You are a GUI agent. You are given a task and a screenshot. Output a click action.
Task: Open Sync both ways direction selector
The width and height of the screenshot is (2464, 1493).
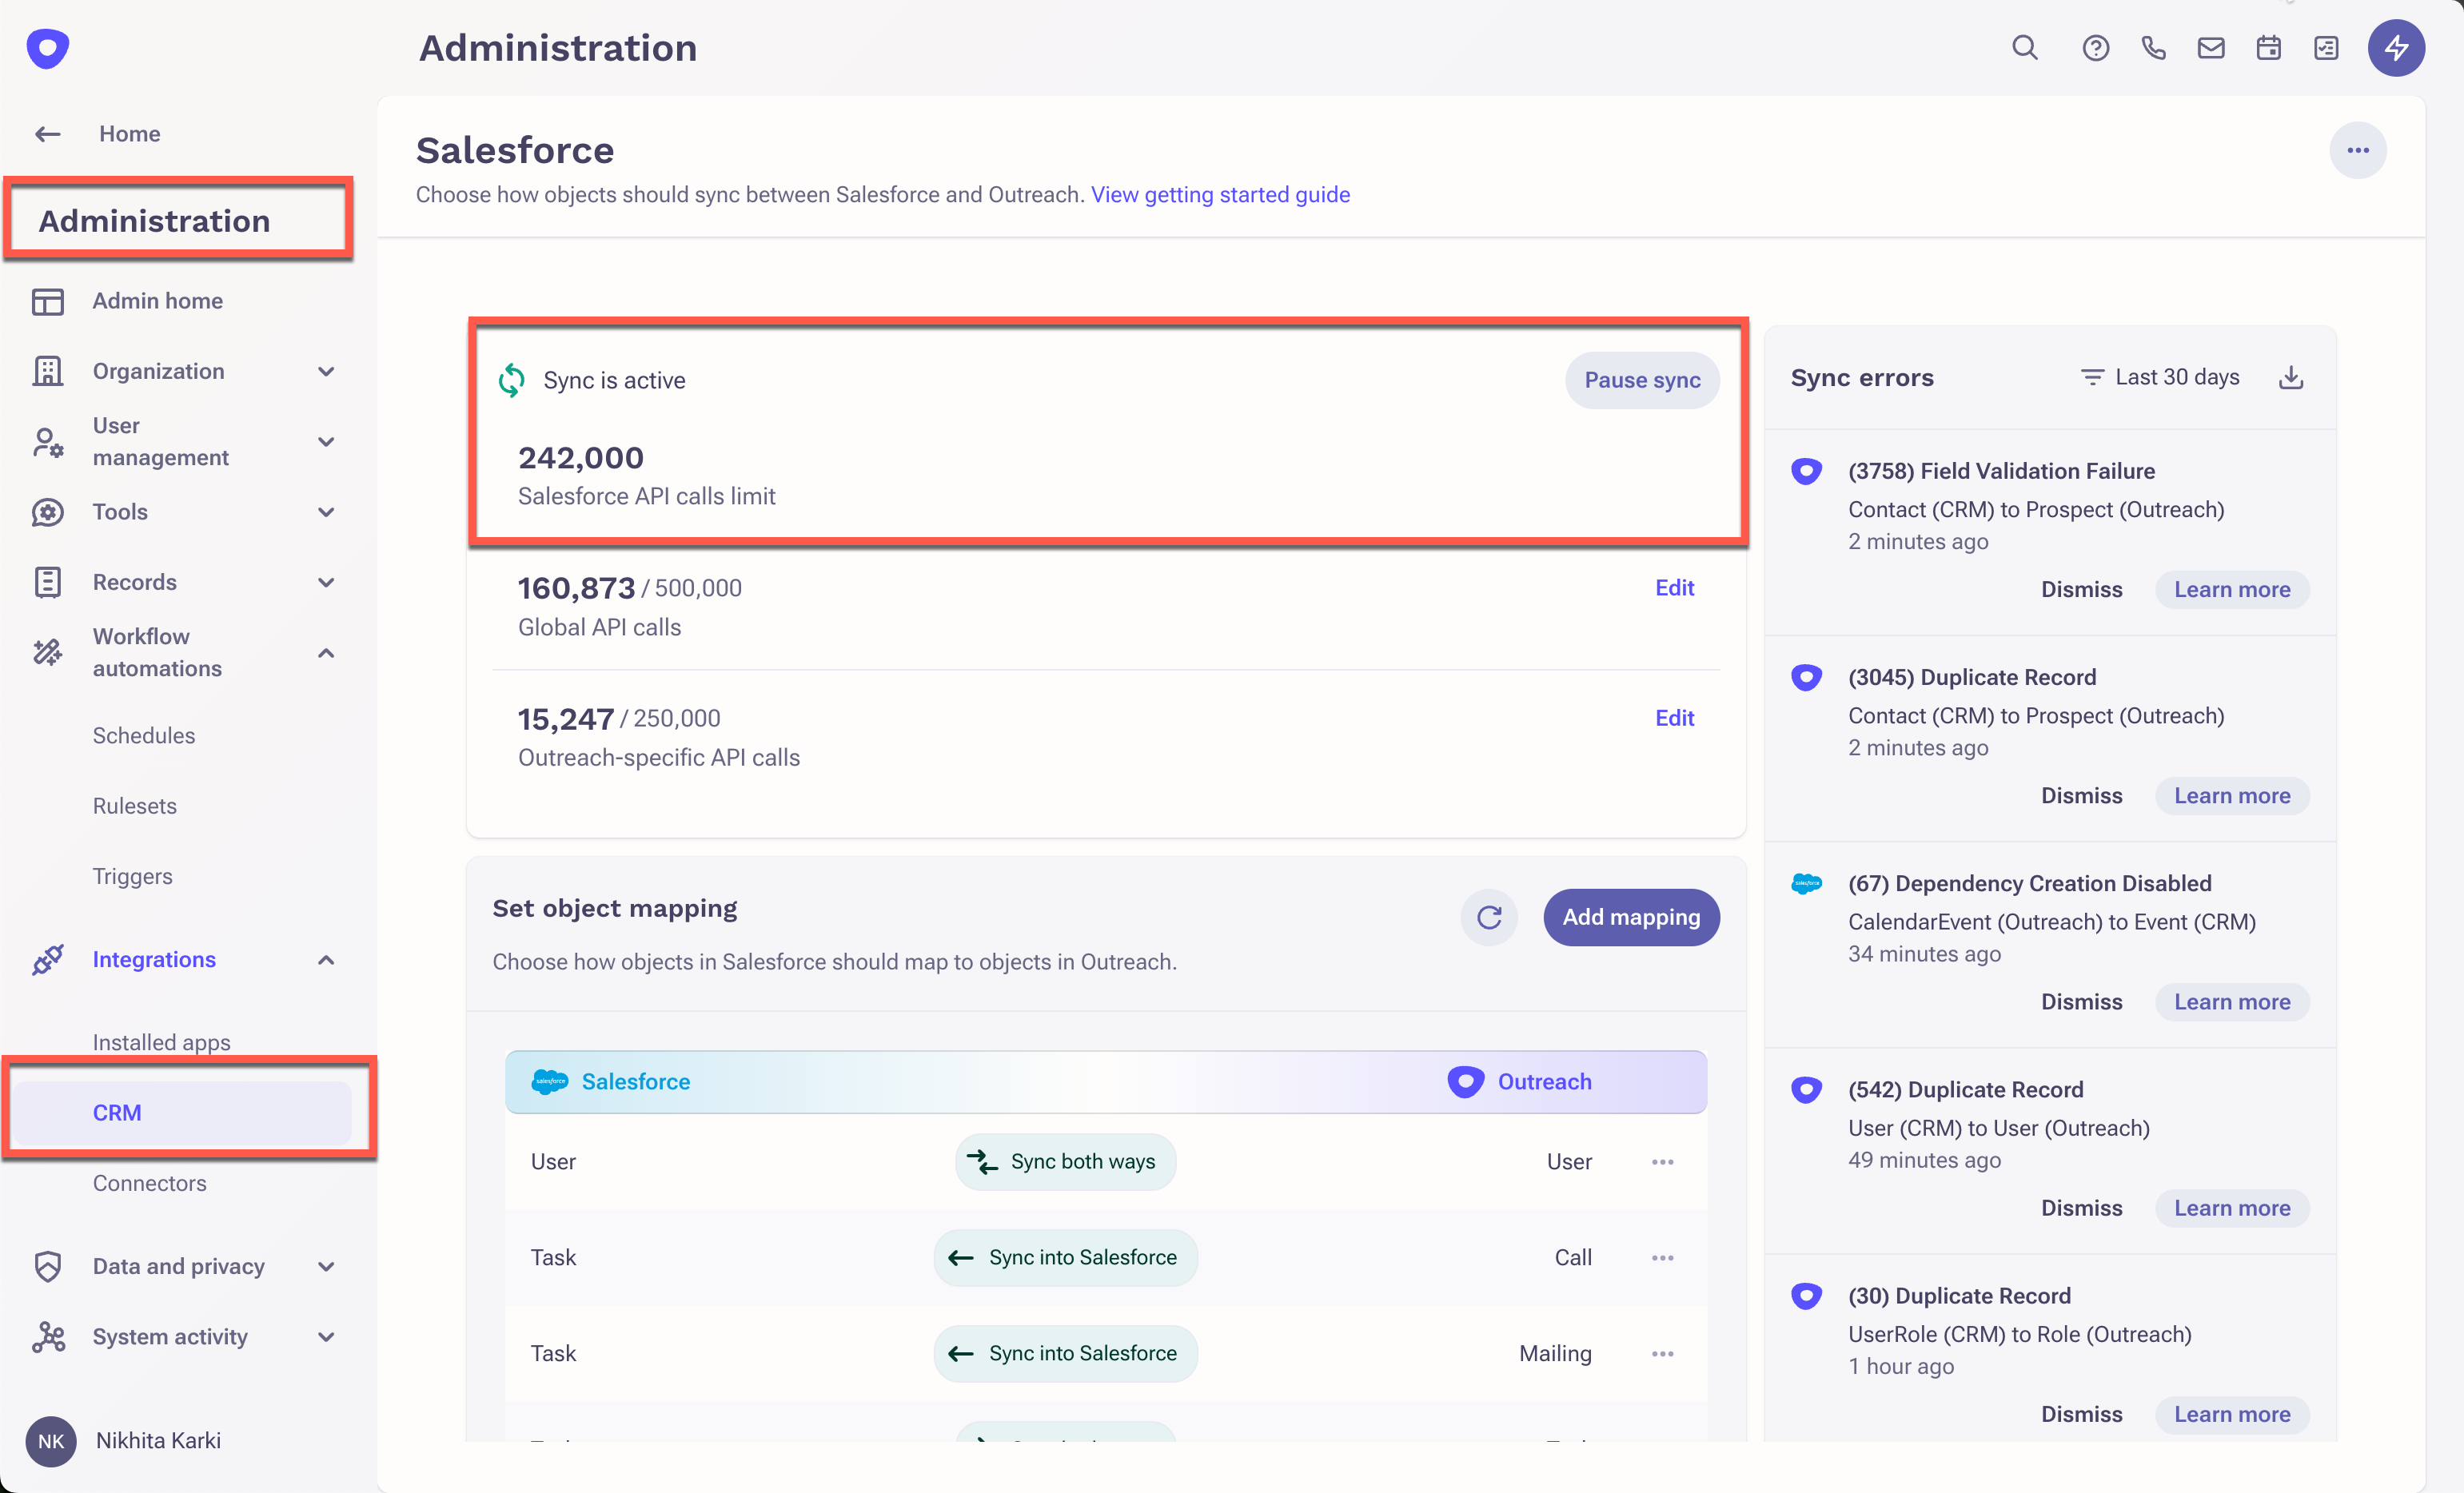tap(1065, 1161)
